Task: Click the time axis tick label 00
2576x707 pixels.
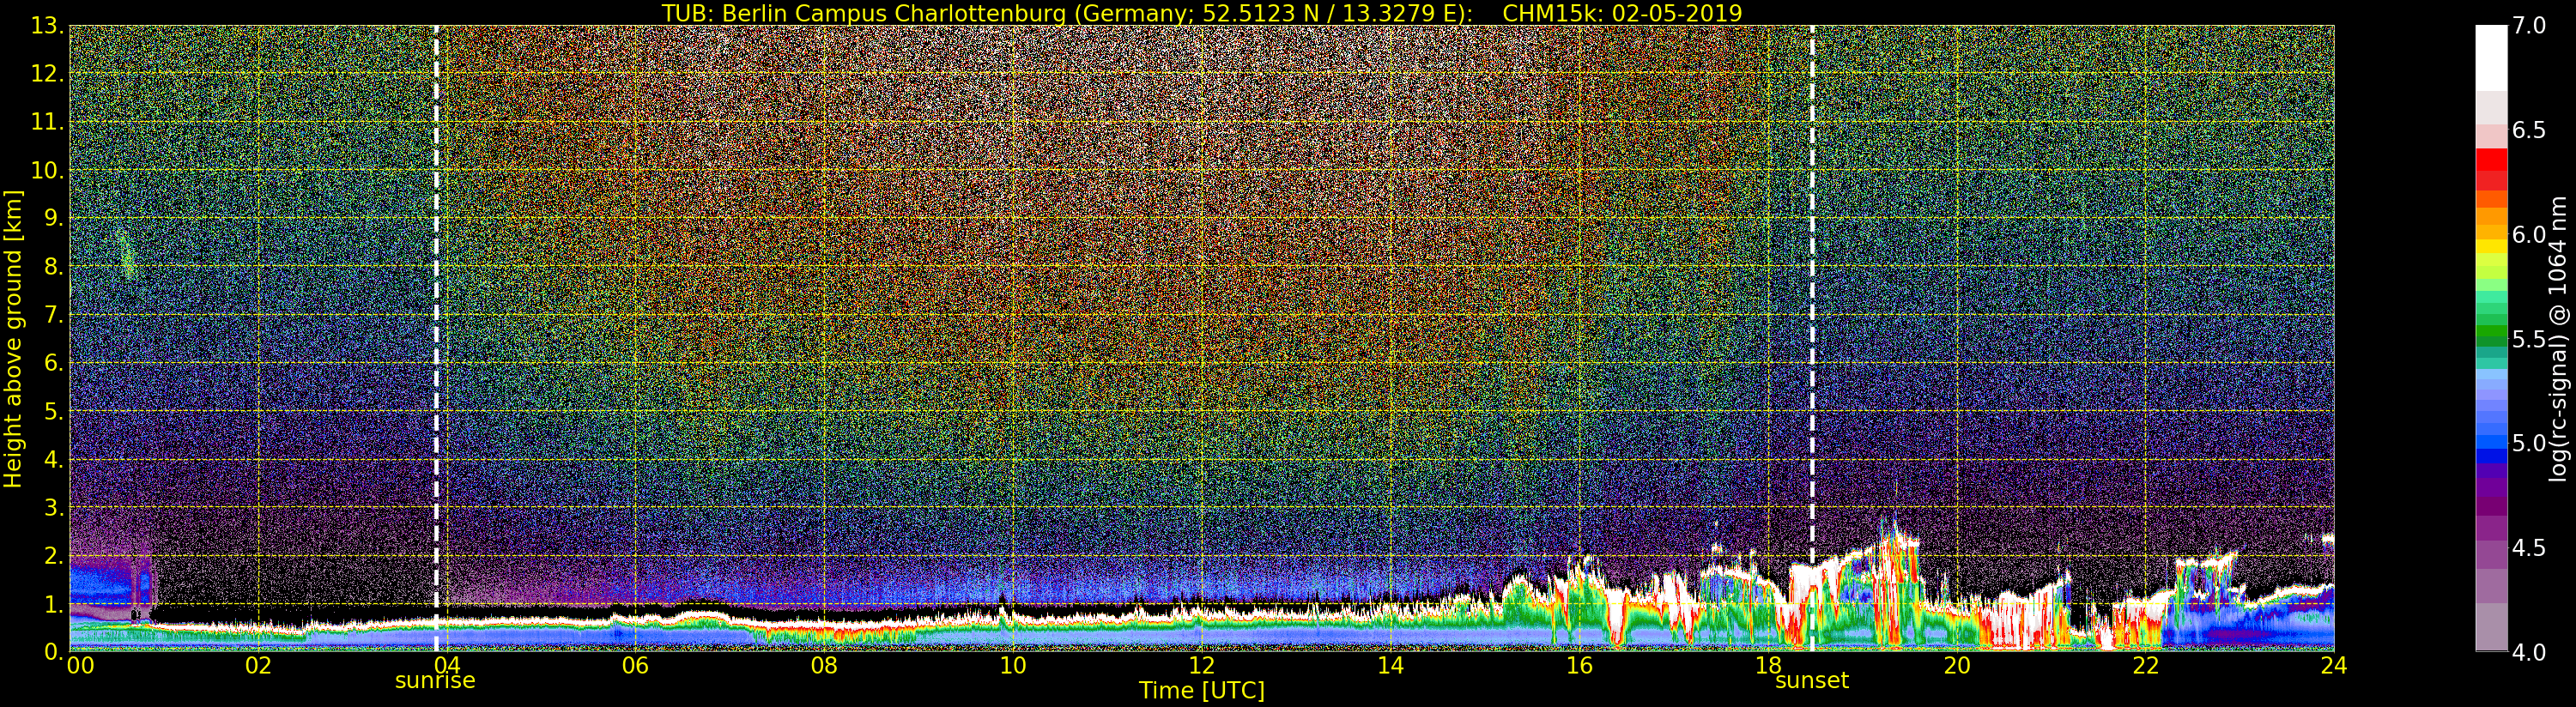Action: [80, 666]
